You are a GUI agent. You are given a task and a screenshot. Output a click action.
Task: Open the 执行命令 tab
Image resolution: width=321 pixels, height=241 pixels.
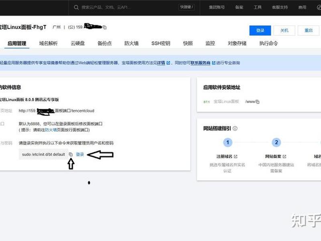pos(268,43)
